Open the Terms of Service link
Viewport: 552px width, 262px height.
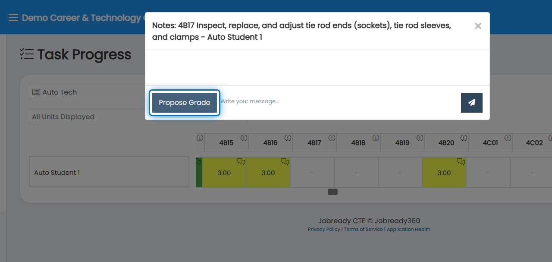(x=363, y=229)
